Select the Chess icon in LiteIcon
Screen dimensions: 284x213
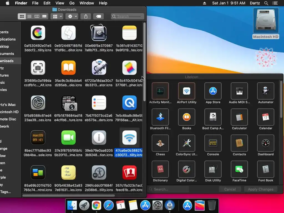coord(160,143)
